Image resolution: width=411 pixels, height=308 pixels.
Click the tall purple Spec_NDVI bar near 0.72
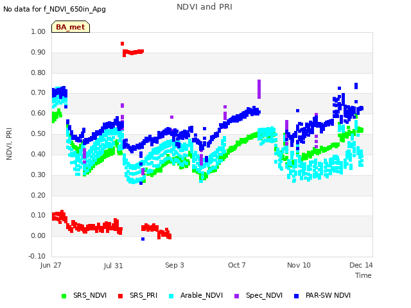coord(259,89)
